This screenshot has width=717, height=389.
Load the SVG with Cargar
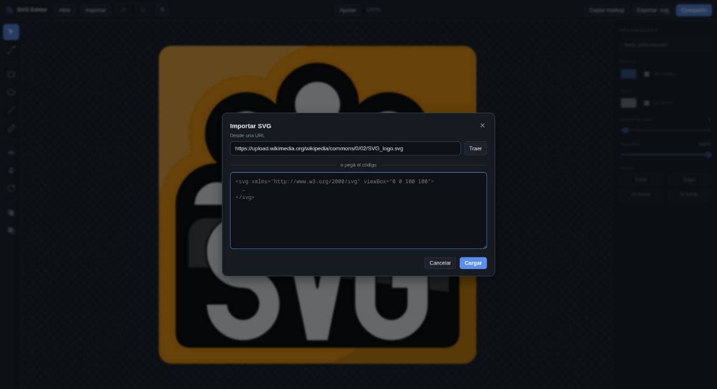[x=473, y=263]
